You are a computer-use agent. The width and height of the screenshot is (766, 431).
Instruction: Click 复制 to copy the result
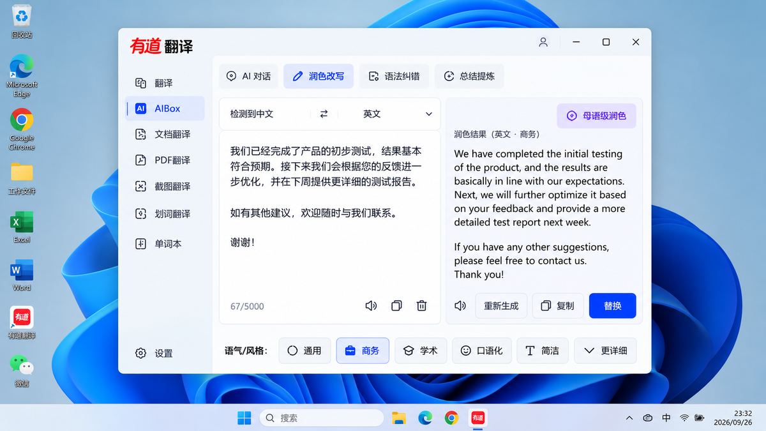557,306
